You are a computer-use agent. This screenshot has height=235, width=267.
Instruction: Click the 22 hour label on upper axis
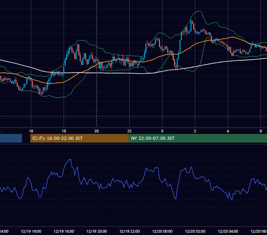click(130, 131)
